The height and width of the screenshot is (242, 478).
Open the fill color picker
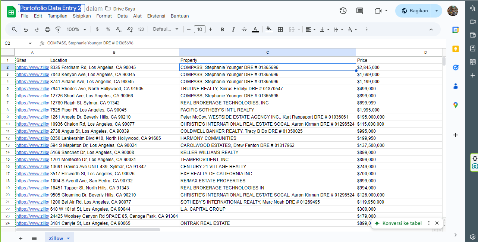pos(269,29)
